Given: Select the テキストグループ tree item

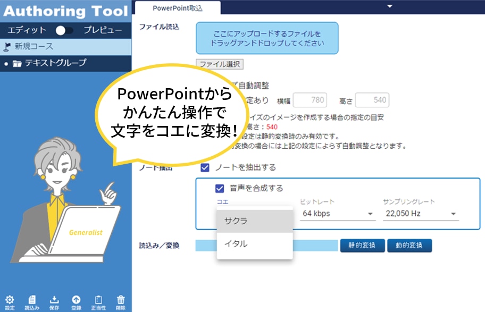Looking at the screenshot, I should point(65,63).
